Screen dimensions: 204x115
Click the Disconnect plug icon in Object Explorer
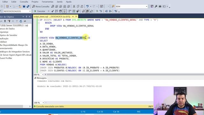tap(9, 21)
